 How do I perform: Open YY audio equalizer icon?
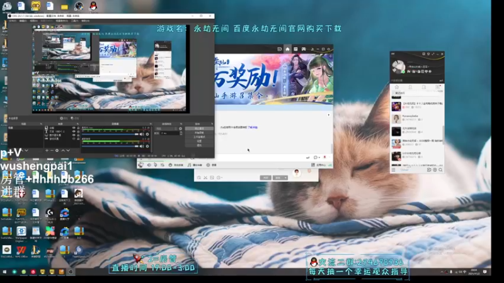coord(163,165)
